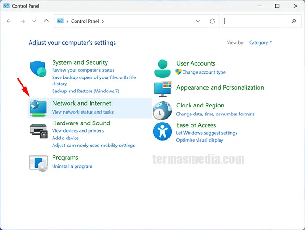Open View network status and tasks
305x230 pixels.
pos(83,112)
